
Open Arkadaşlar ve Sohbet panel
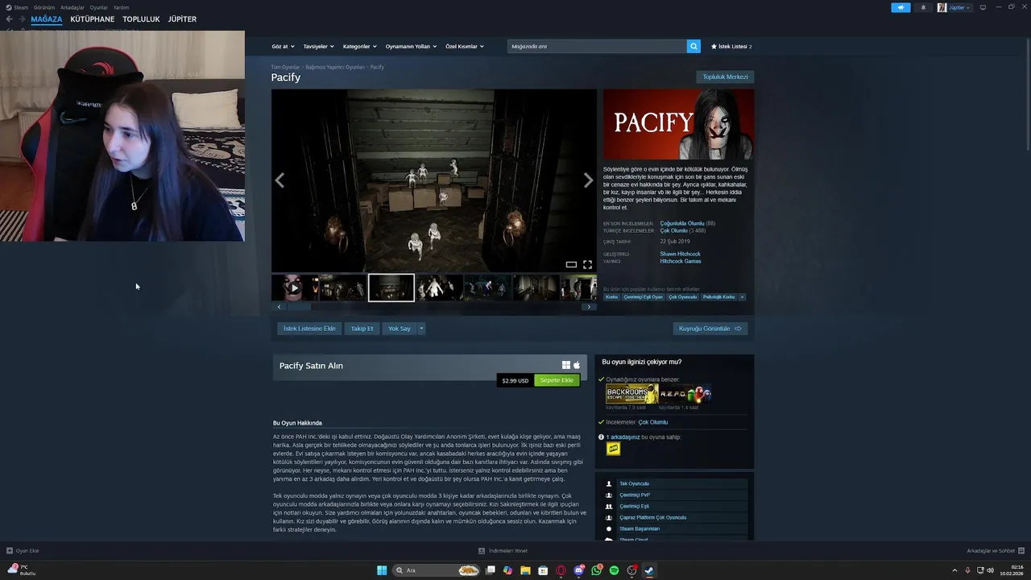(x=995, y=551)
